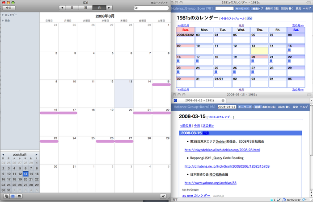This screenshot has width=313, height=202.
Task: Click 検索 button in lower Hatena window
Action: (x=258, y=107)
